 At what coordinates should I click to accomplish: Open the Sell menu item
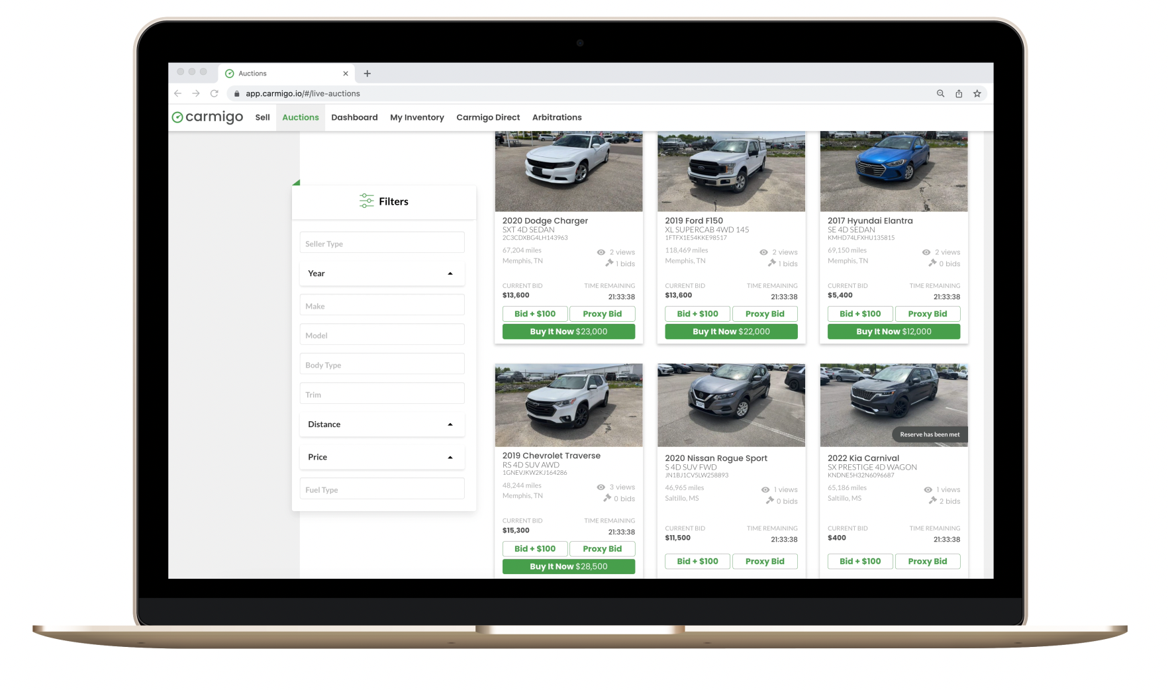(x=262, y=117)
